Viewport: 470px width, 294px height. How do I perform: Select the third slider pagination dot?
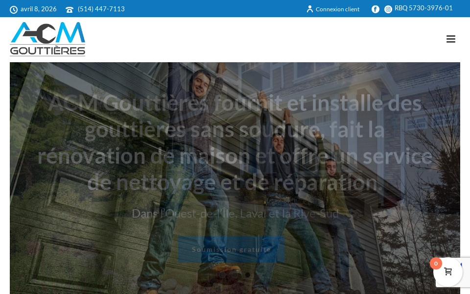[247, 275]
